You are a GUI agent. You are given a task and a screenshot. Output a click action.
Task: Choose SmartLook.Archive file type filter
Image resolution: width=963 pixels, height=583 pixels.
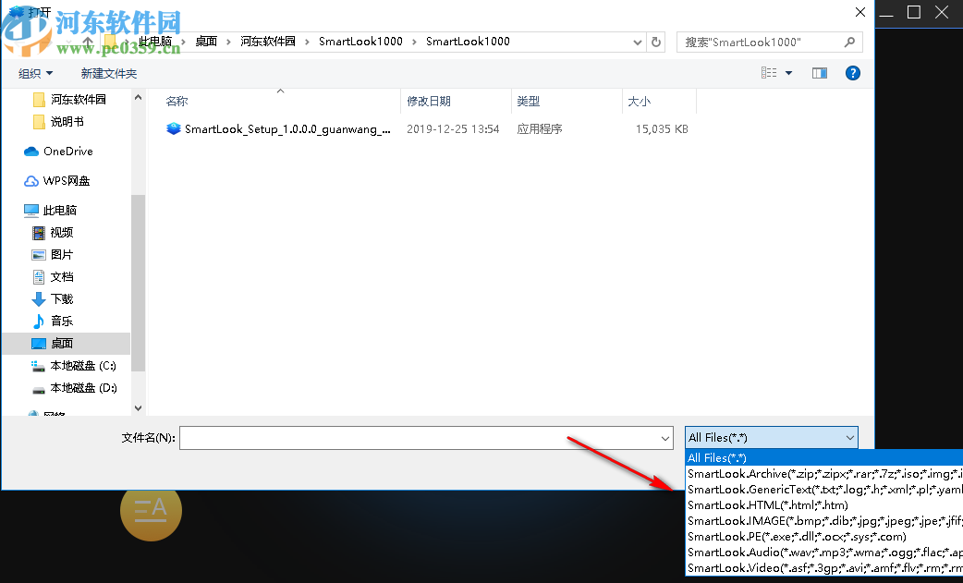pos(823,474)
